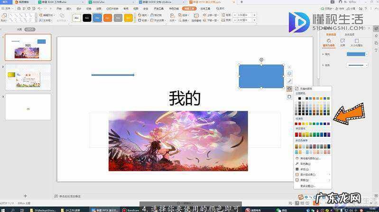Pick green gradient fill swatch
This screenshot has width=379, height=212.
(314, 135)
